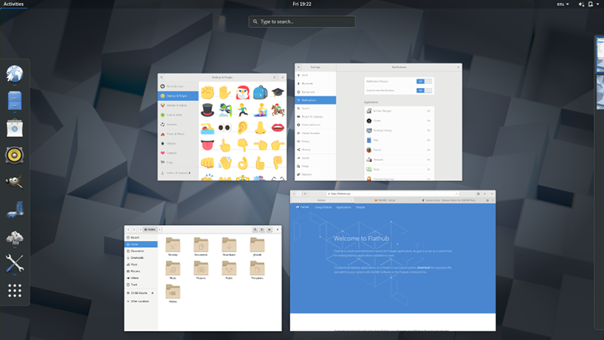
Task: Open the Public folder in Files
Action: (x=229, y=270)
